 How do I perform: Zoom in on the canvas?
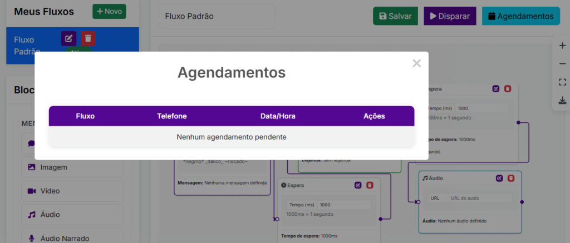point(562,46)
